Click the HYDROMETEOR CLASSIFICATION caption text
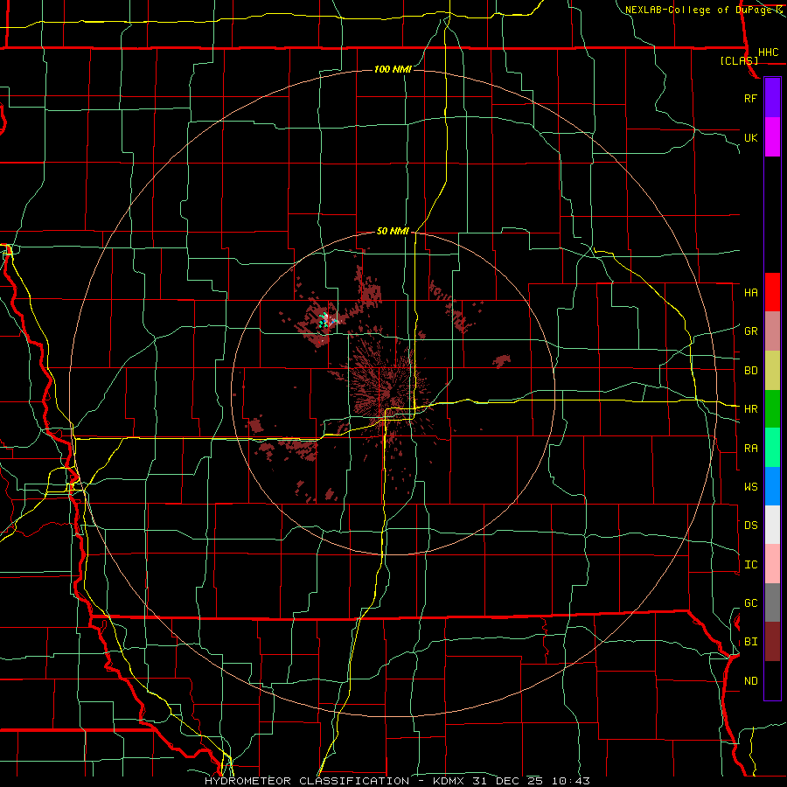The height and width of the screenshot is (787, 787). (307, 781)
